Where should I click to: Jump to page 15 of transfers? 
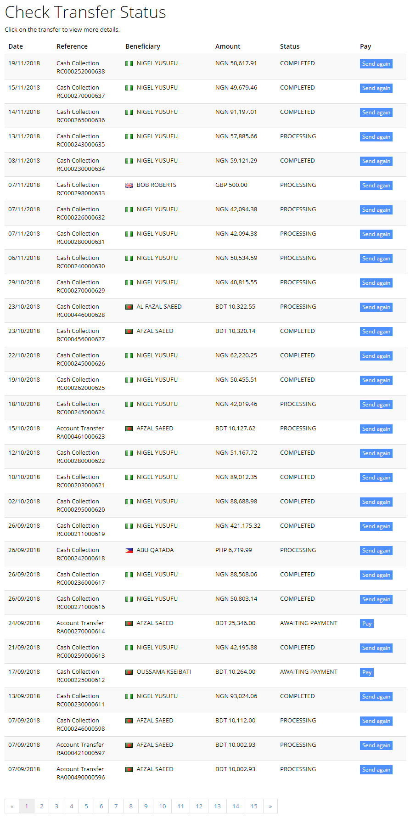[x=254, y=806]
